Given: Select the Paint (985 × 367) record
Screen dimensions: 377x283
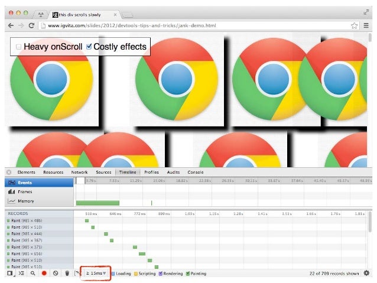Looking at the screenshot, I should 39,240.
